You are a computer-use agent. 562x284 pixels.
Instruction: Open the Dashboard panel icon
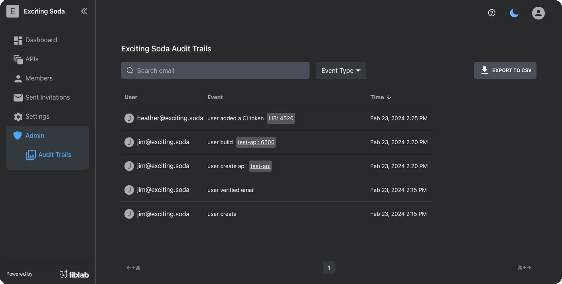point(18,40)
